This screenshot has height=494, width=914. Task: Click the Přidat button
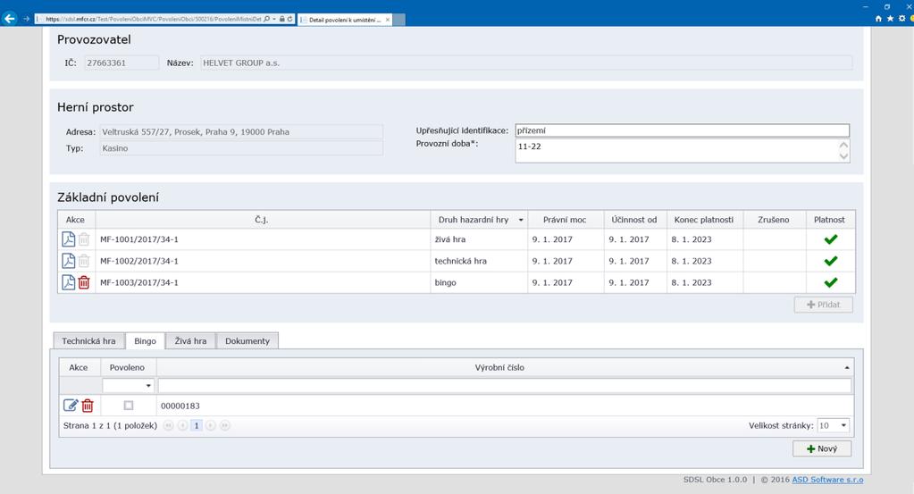point(823,305)
